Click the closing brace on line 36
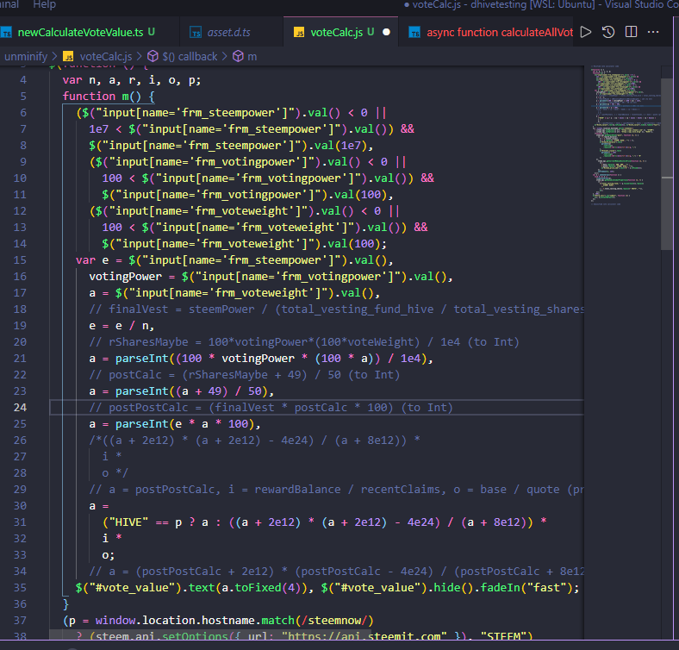This screenshot has height=650, width=679. pyautogui.click(x=65, y=604)
